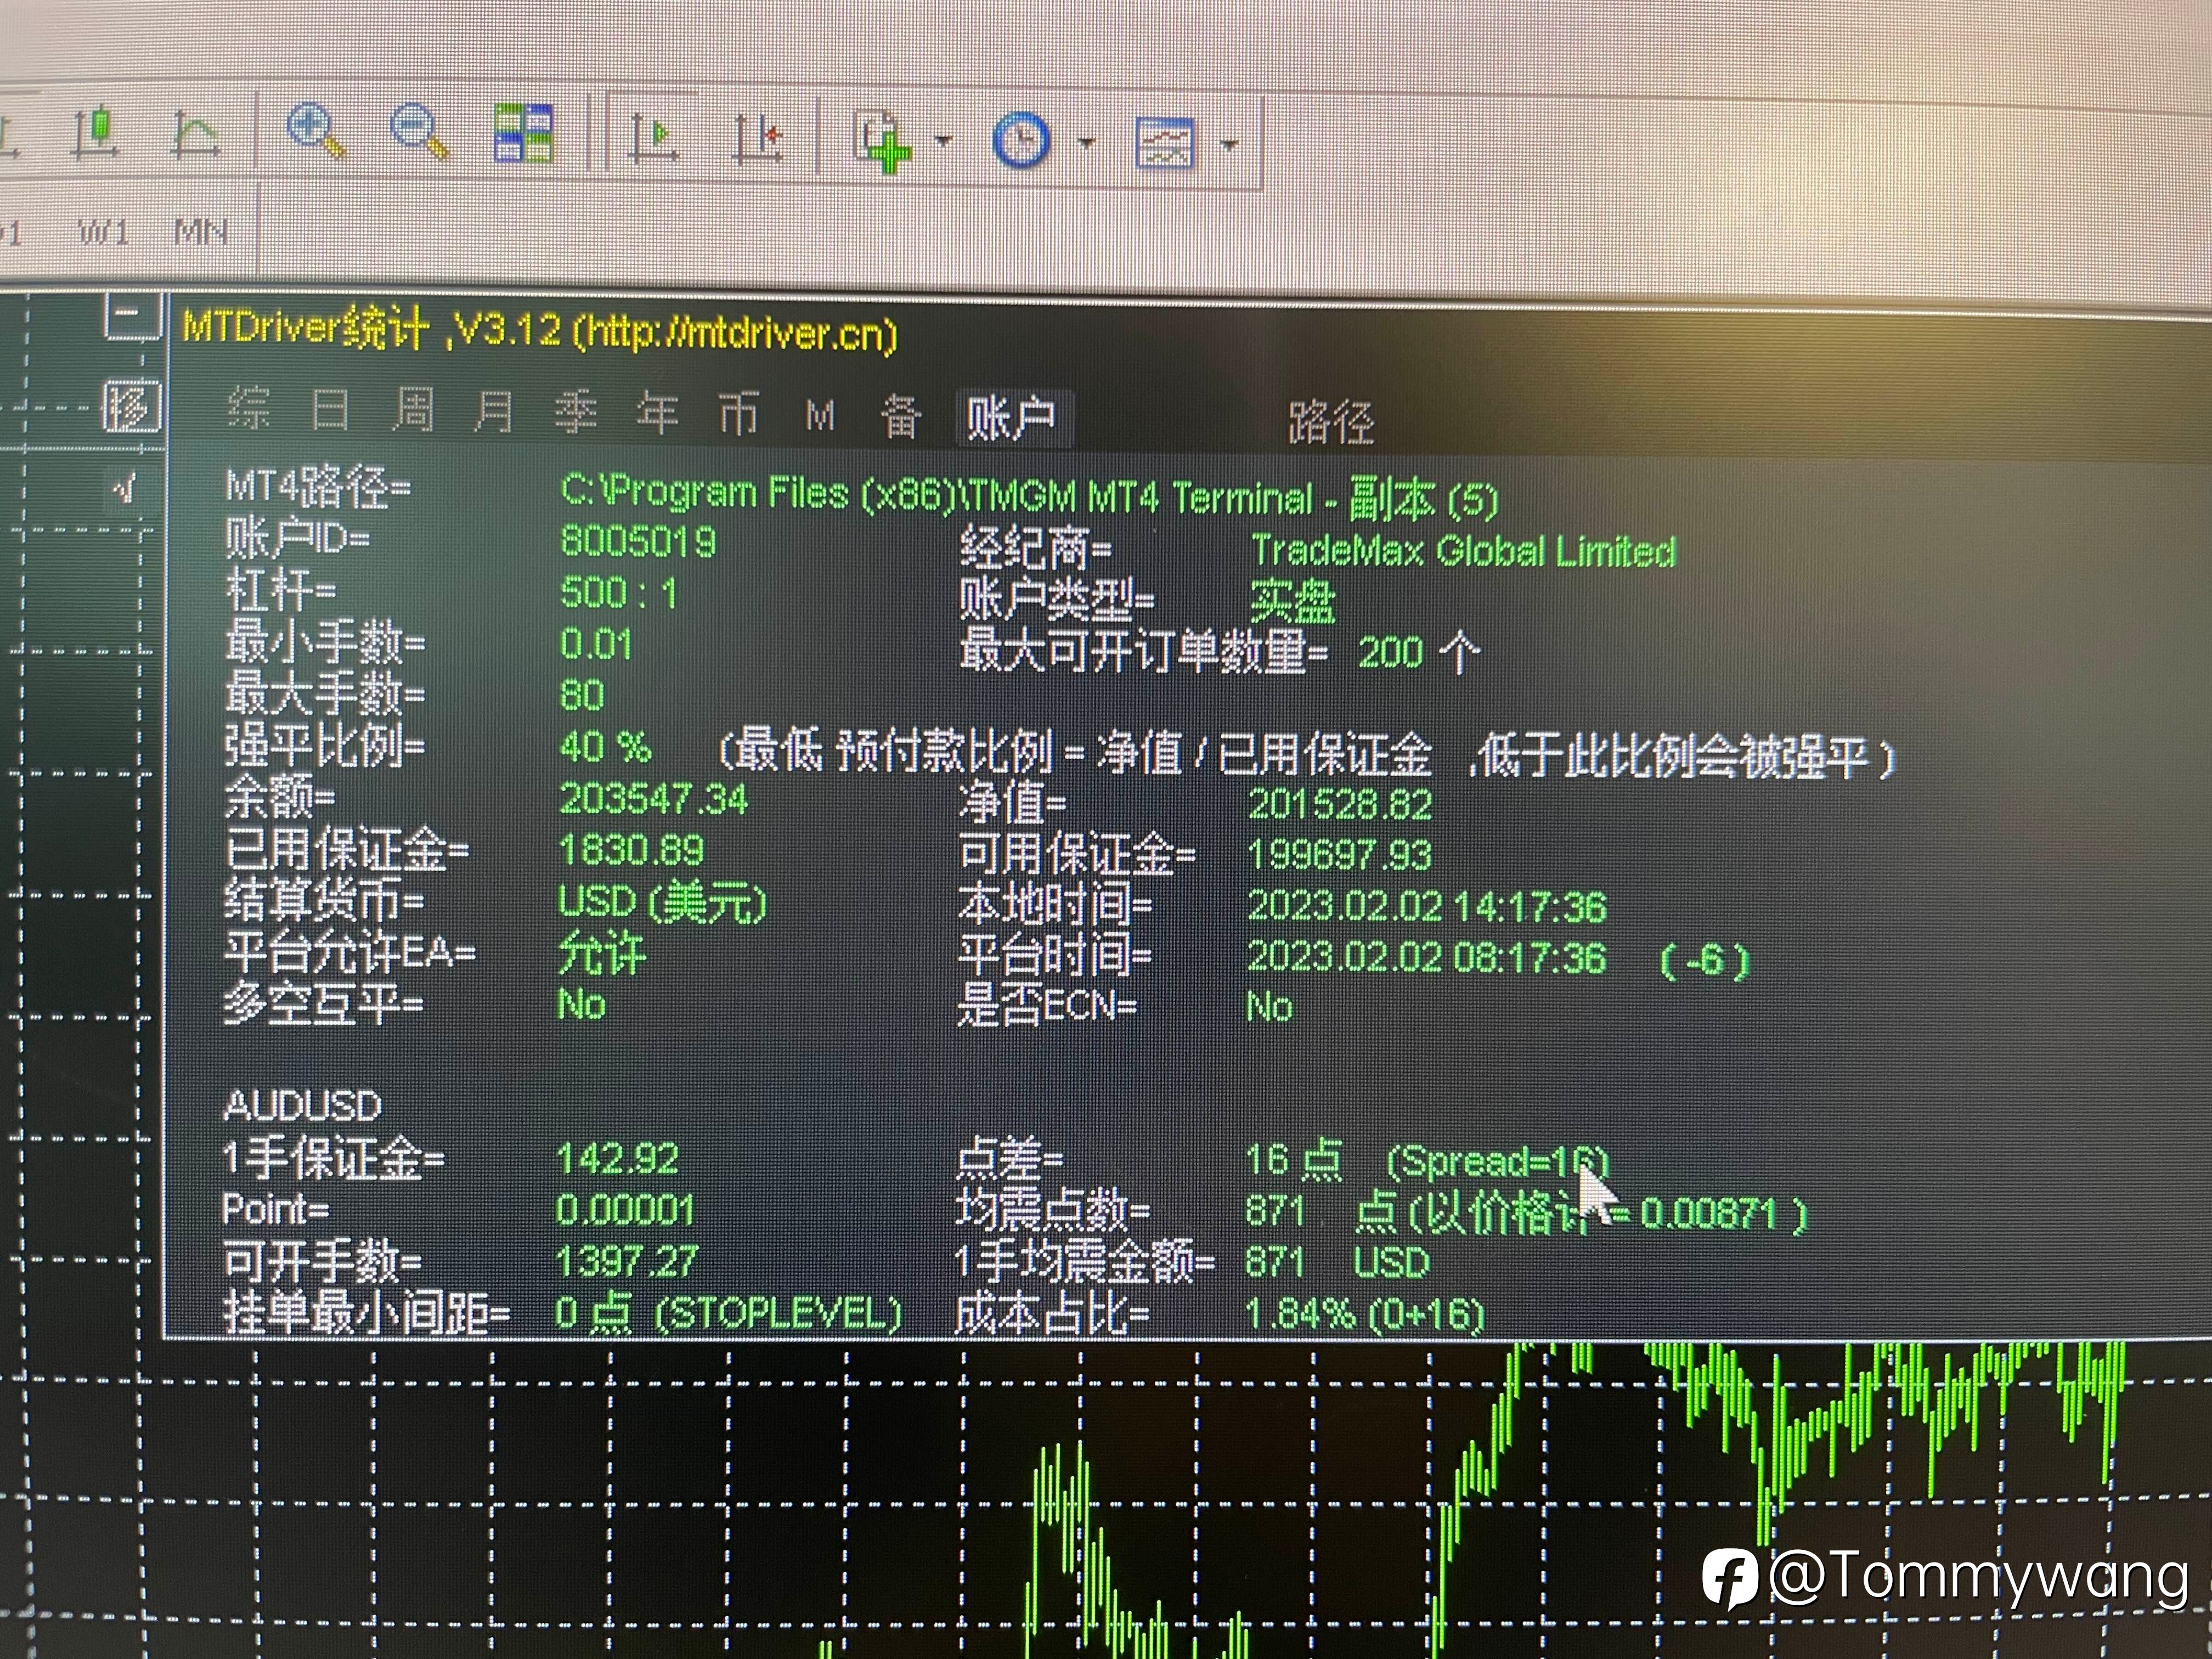Image resolution: width=2212 pixels, height=1659 pixels.
Task: Click the 多空互平 value No
Action: click(582, 1004)
